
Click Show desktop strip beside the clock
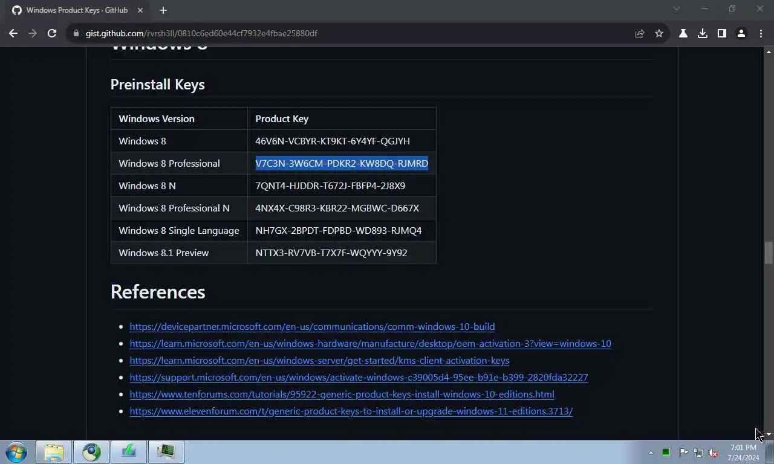tap(769, 452)
